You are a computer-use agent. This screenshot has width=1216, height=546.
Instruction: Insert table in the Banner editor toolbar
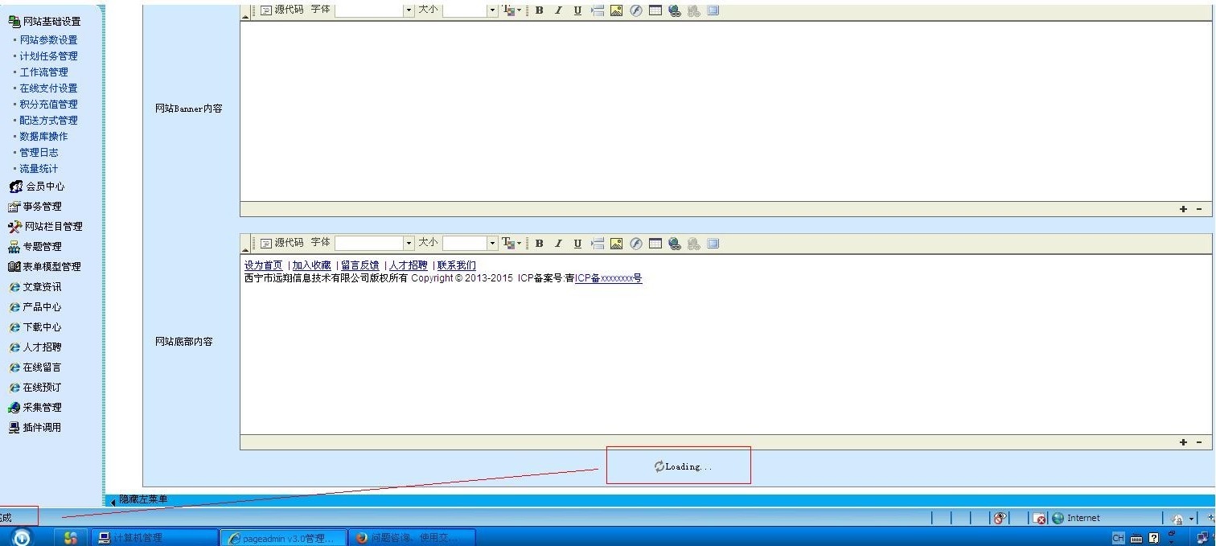pos(655,10)
